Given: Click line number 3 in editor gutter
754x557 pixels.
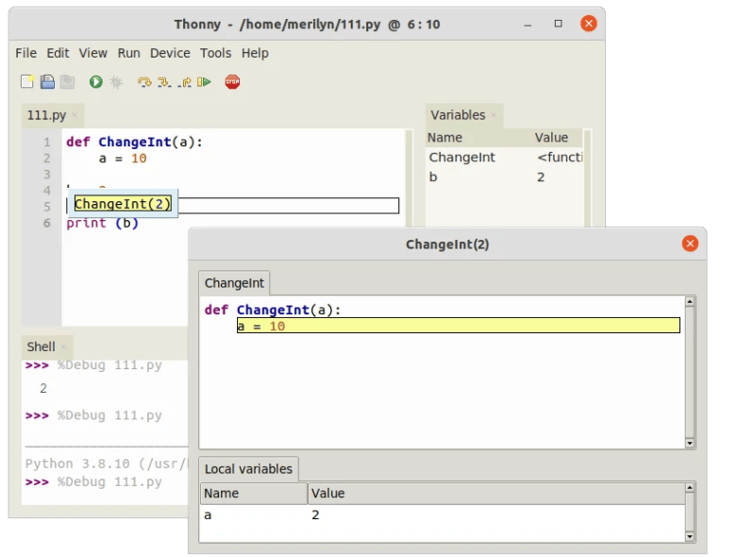Looking at the screenshot, I should coord(47,174).
